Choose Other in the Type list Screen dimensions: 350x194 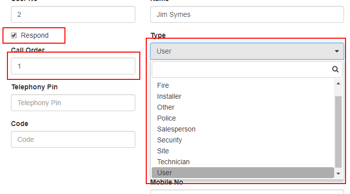coord(243,107)
